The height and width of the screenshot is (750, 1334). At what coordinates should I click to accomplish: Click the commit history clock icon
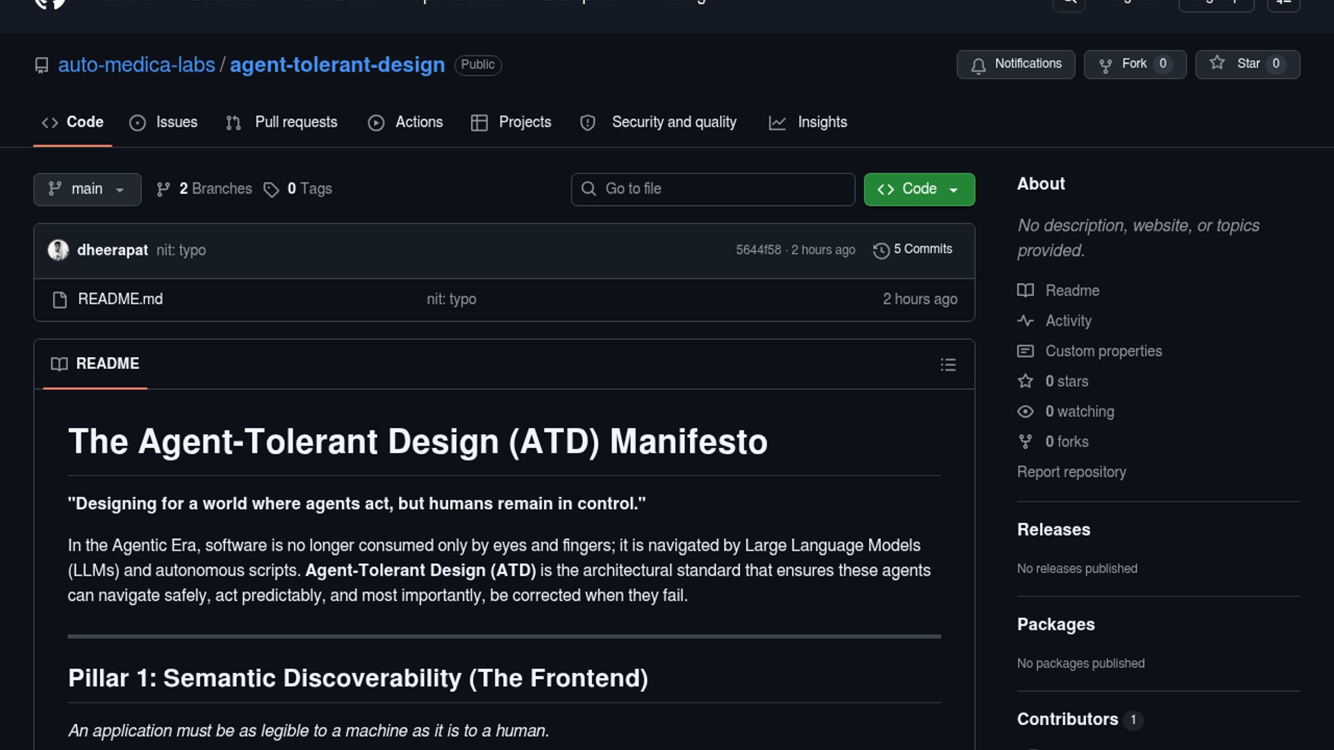881,250
